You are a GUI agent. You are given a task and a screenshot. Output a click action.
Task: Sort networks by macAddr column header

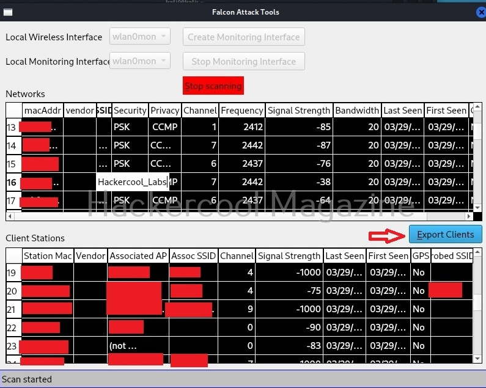coord(43,111)
